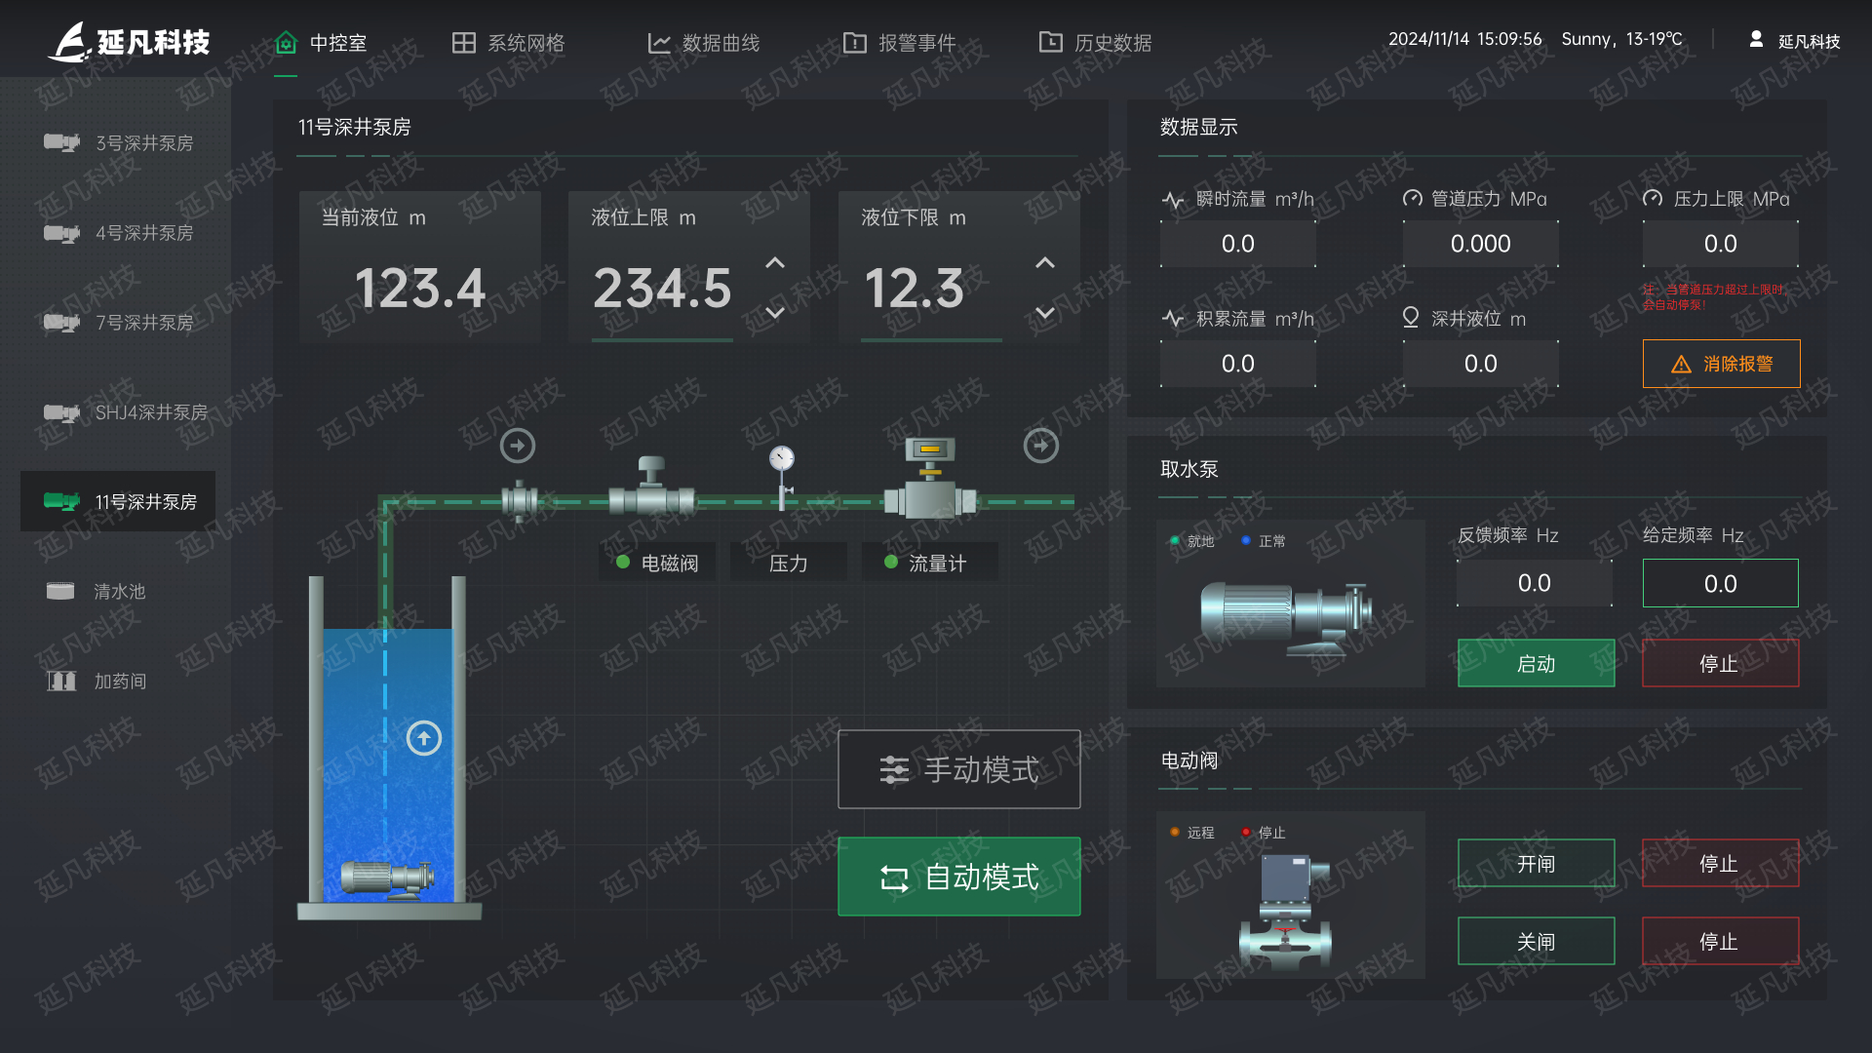
Task: Click the 给定频率 input field
Action: pyautogui.click(x=1720, y=582)
